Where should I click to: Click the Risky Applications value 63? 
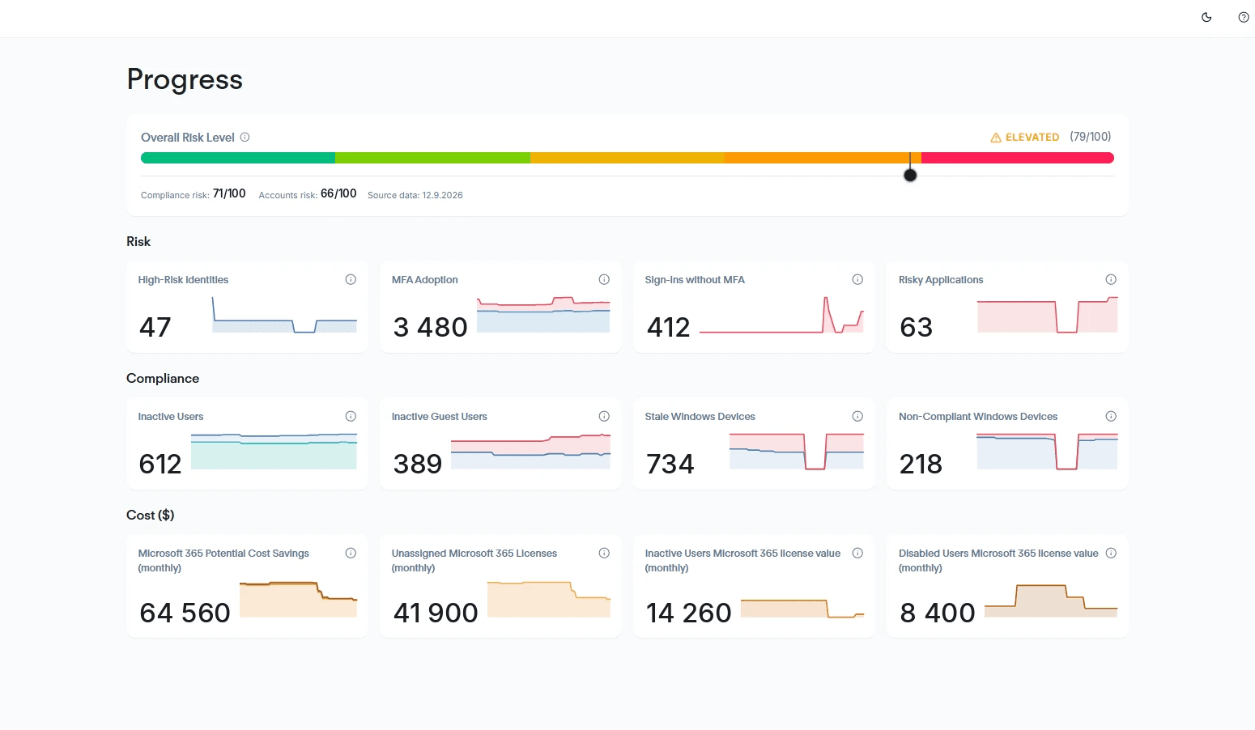click(x=917, y=327)
